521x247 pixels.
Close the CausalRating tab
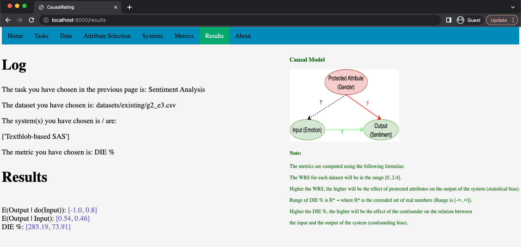pyautogui.click(x=116, y=7)
